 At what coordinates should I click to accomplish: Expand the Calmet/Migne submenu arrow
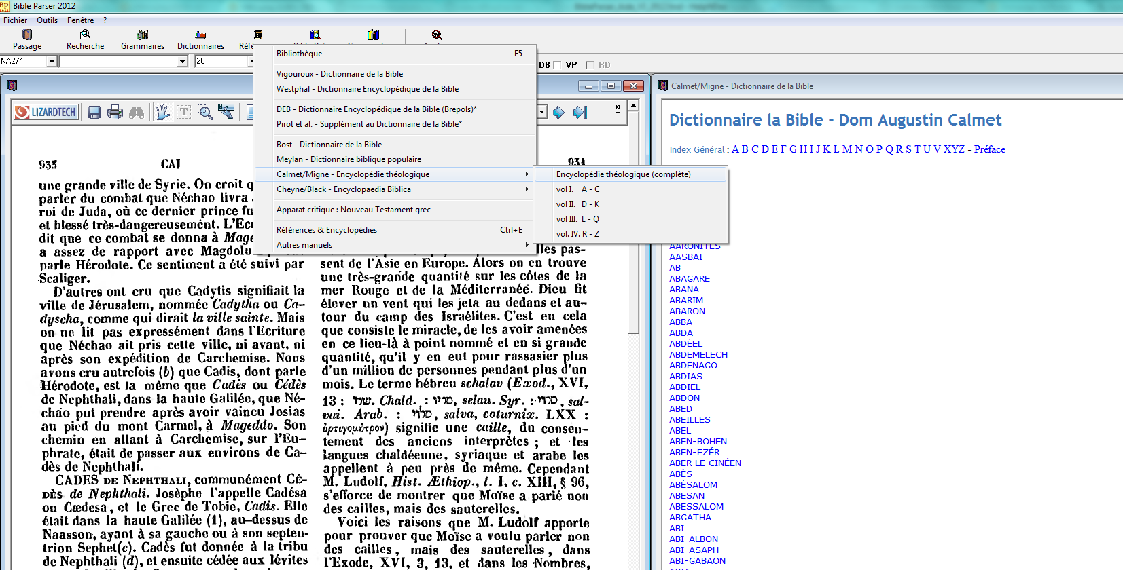(527, 174)
